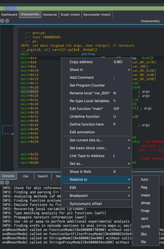Choose func in the Relative to submenu
Screen dimensions: 164x249
pos(146,180)
